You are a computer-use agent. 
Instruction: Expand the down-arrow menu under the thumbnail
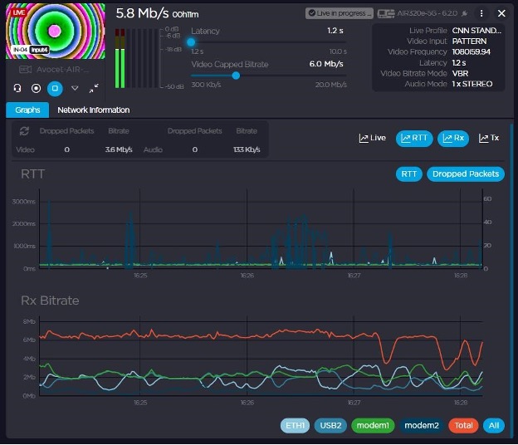point(75,88)
